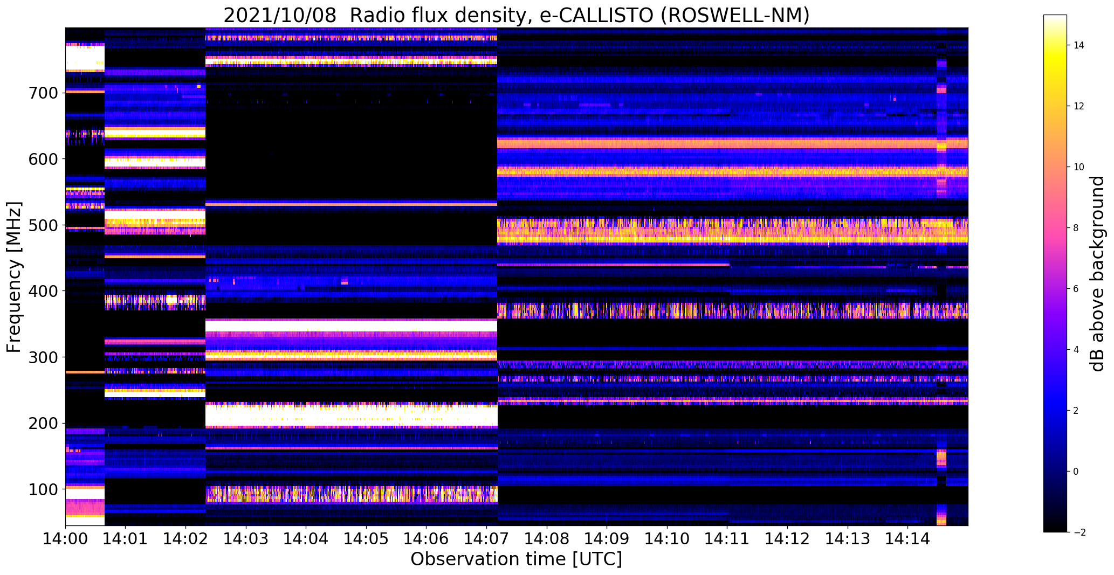This screenshot has height=575, width=1114.
Task: Click the colorbar tick label 10
Action: point(1079,167)
